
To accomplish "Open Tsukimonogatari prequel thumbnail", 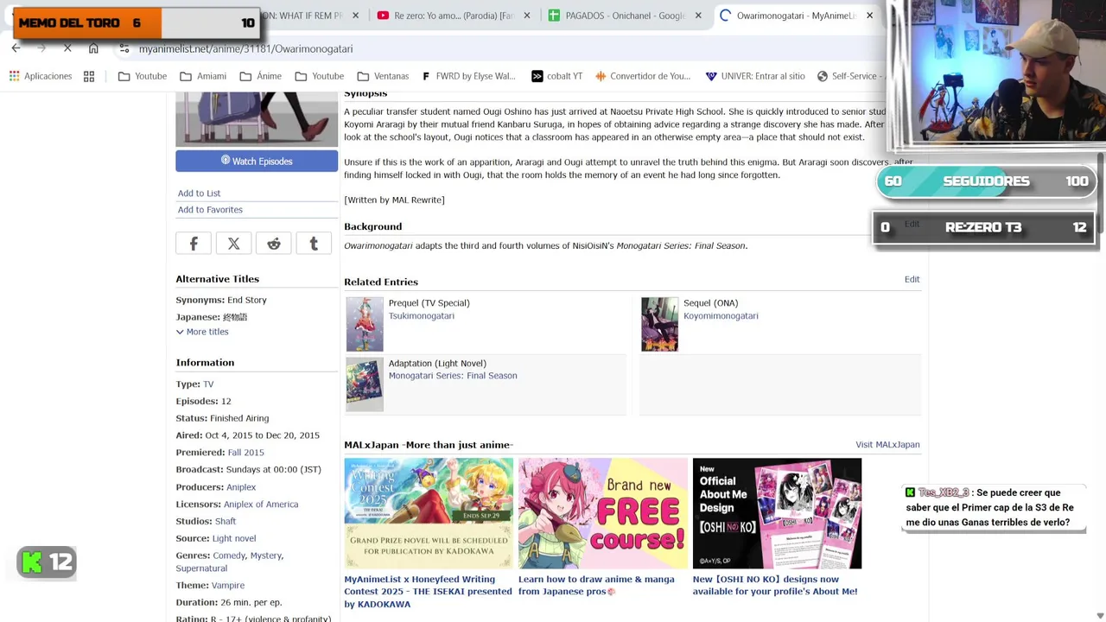I will point(365,325).
